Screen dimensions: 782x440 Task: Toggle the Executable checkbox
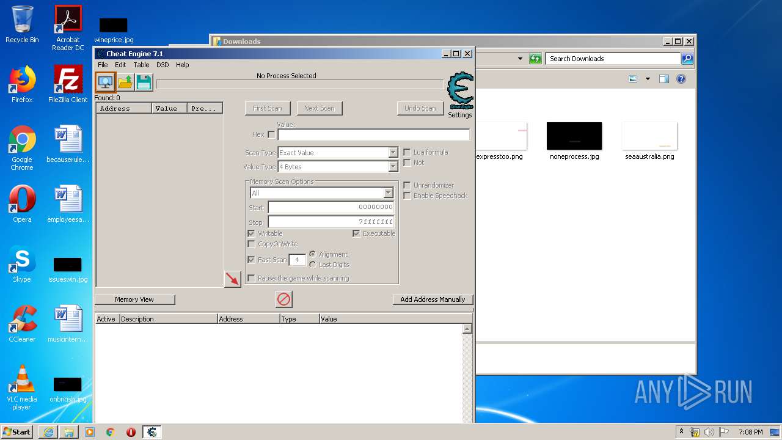[x=356, y=233]
